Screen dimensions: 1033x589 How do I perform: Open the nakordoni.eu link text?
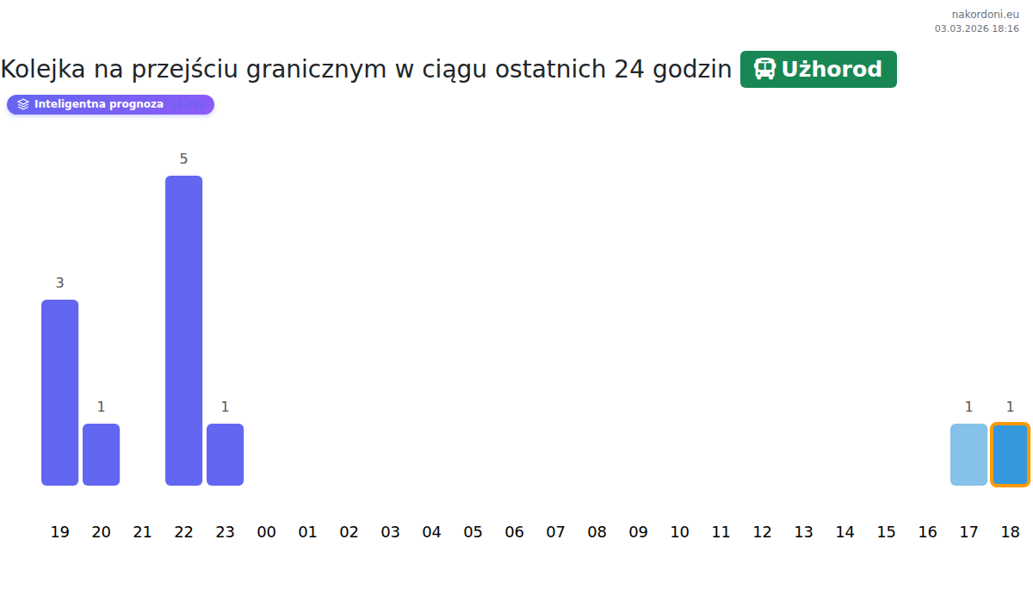pyautogui.click(x=985, y=15)
